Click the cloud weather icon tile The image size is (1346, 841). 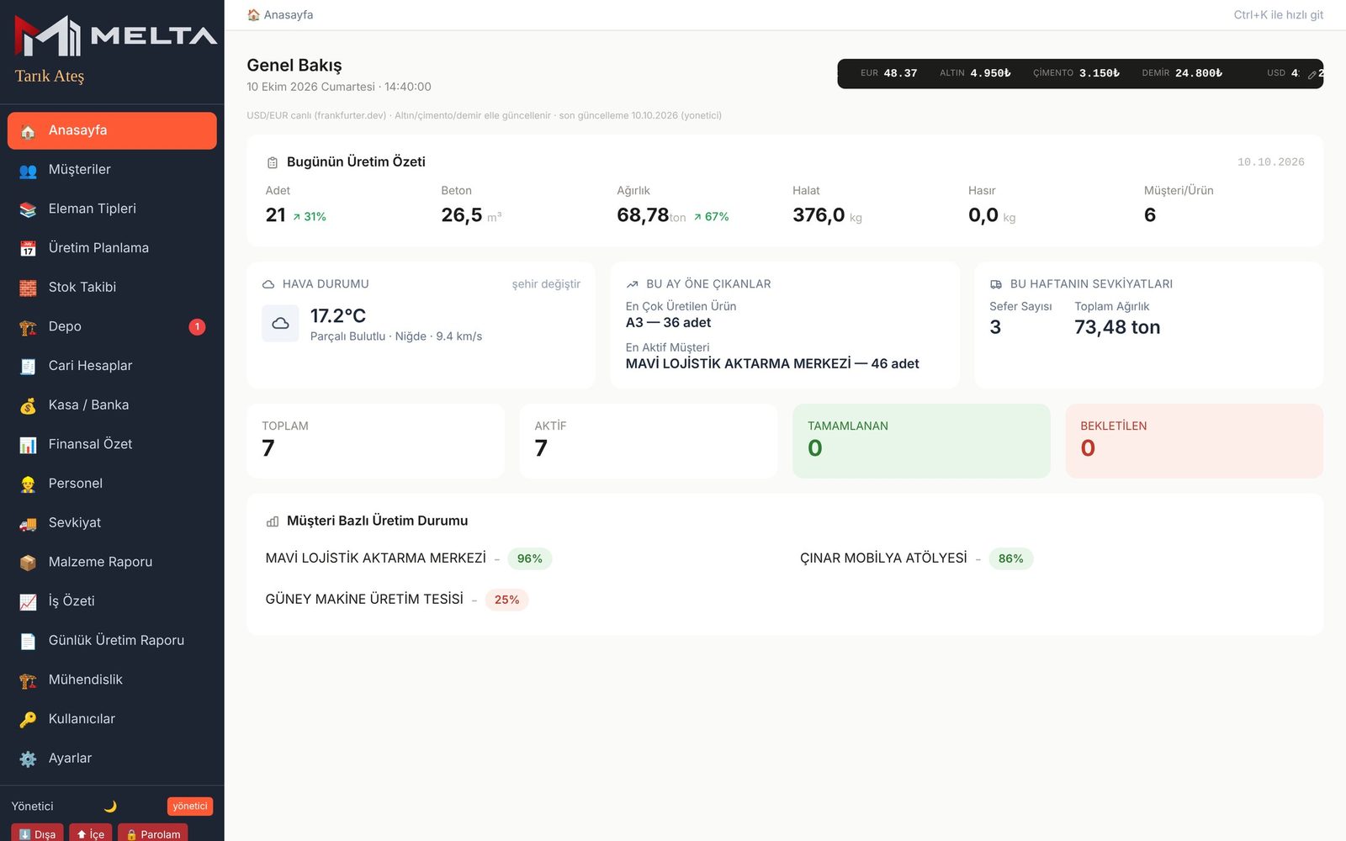pos(280,323)
